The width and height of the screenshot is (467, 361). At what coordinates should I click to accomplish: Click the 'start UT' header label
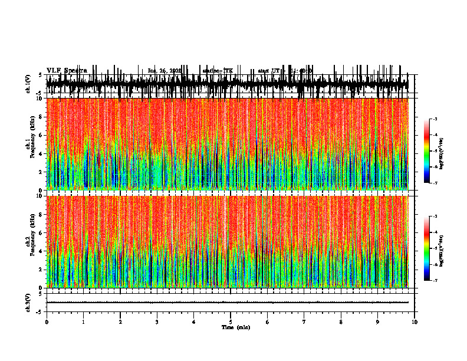point(269,71)
